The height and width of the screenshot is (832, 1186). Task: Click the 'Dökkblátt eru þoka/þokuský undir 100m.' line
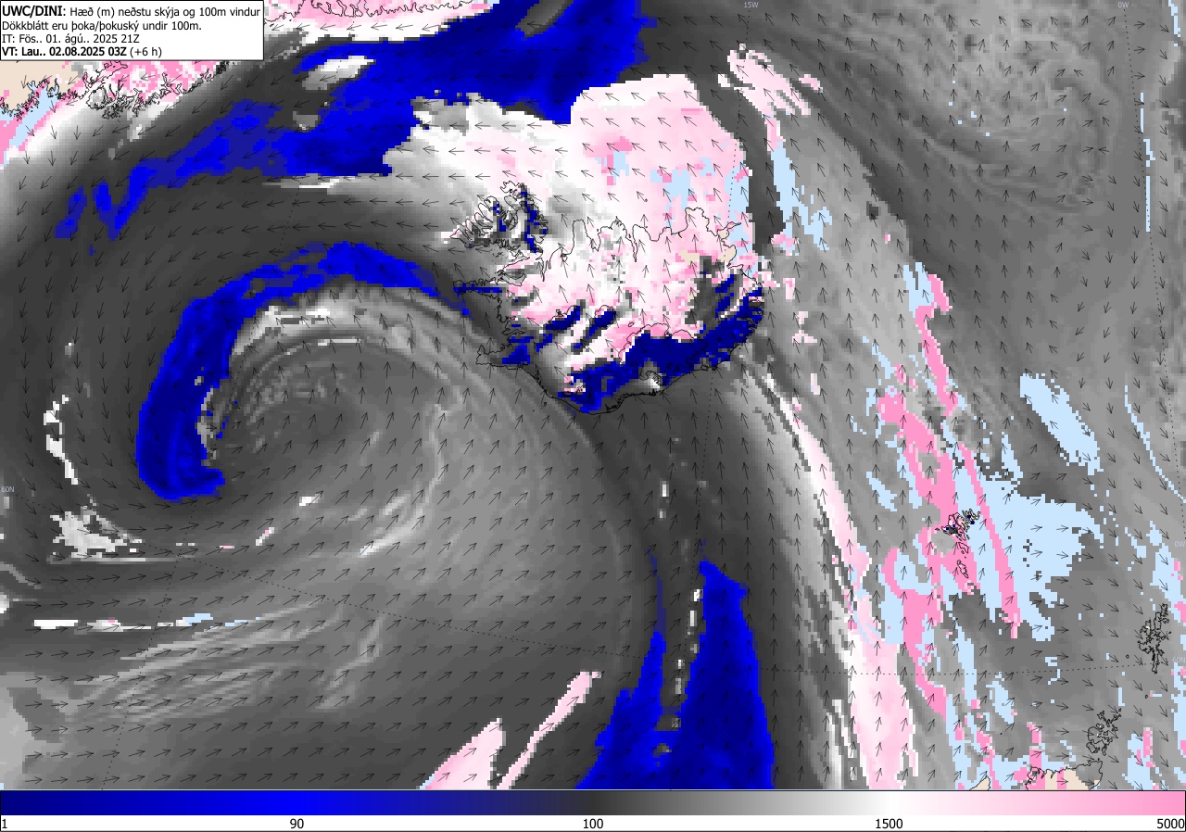coord(102,25)
